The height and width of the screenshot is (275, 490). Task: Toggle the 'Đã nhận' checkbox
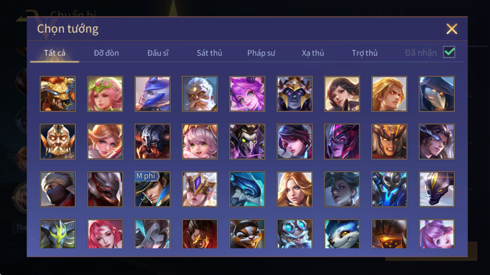[x=449, y=52]
